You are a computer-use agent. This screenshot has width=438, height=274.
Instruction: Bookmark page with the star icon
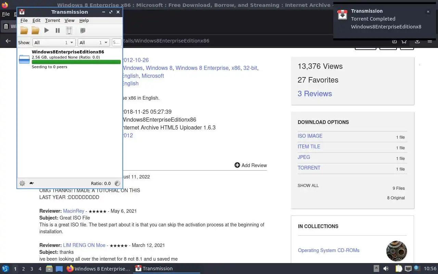coord(404,41)
